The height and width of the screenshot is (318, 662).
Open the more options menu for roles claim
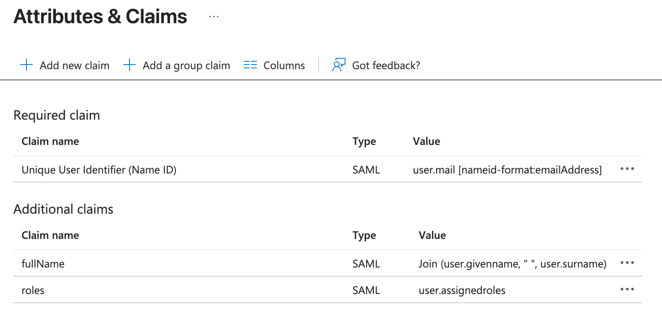tap(627, 289)
